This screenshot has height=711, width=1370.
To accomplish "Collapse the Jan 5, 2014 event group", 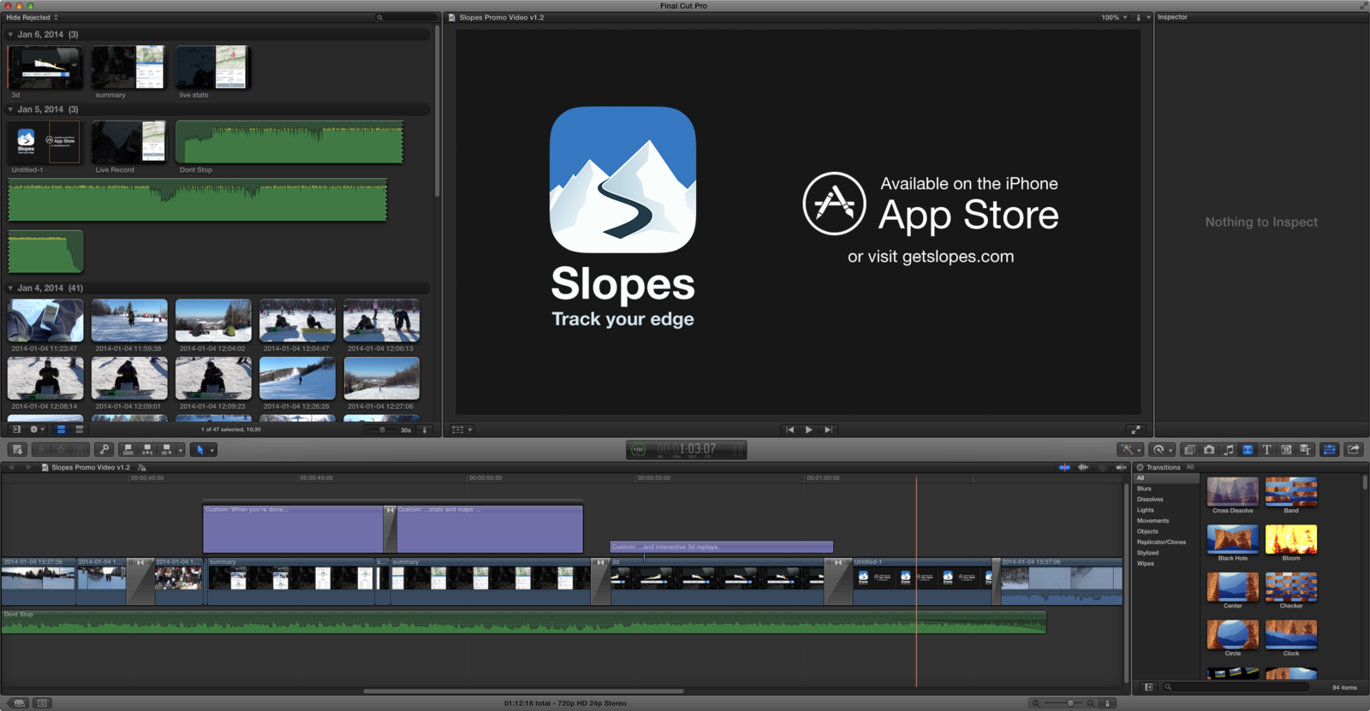I will pos(10,110).
